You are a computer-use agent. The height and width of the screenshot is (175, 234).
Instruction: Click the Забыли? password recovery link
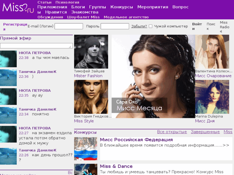tap(139, 26)
